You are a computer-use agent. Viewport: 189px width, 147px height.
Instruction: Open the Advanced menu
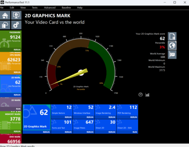50,8
